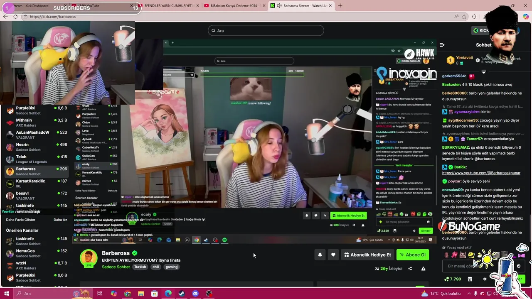
Task: Open Steam from the taskbar
Action: pyautogui.click(x=182, y=294)
